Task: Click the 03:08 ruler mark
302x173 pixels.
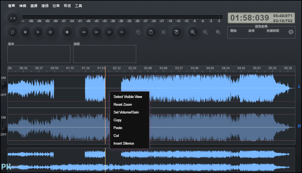Action: pos(163,68)
